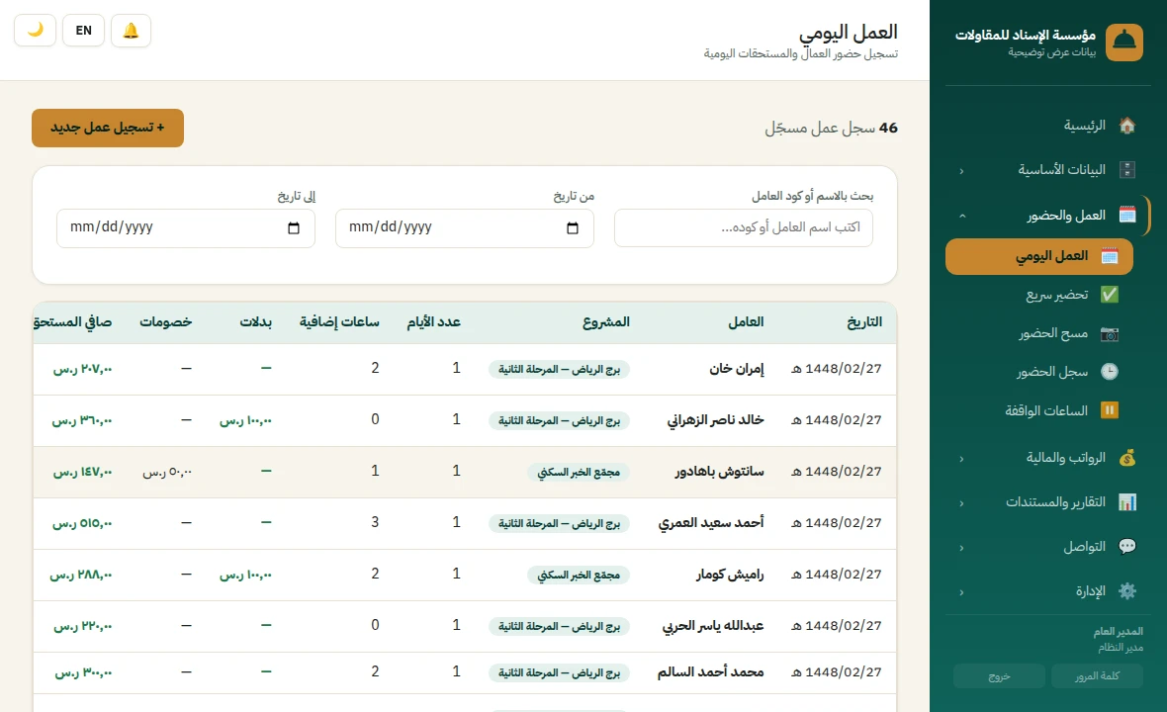The width and height of the screenshot is (1167, 712).
Task: Click the clock icon for سجل الحضور
Action: point(1109,371)
